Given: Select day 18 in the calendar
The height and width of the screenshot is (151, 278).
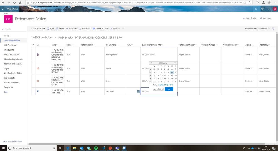Looking at the screenshot, I should point(172,75).
